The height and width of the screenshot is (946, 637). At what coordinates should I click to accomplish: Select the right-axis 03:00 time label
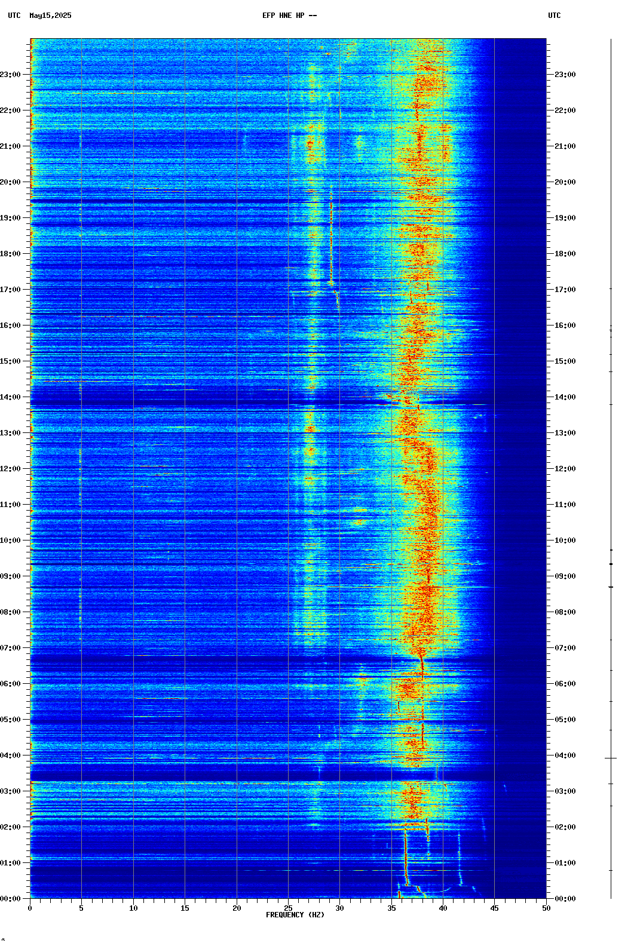click(565, 791)
